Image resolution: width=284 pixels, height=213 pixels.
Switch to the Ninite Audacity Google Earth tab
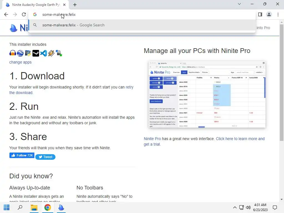pyautogui.click(x=35, y=5)
